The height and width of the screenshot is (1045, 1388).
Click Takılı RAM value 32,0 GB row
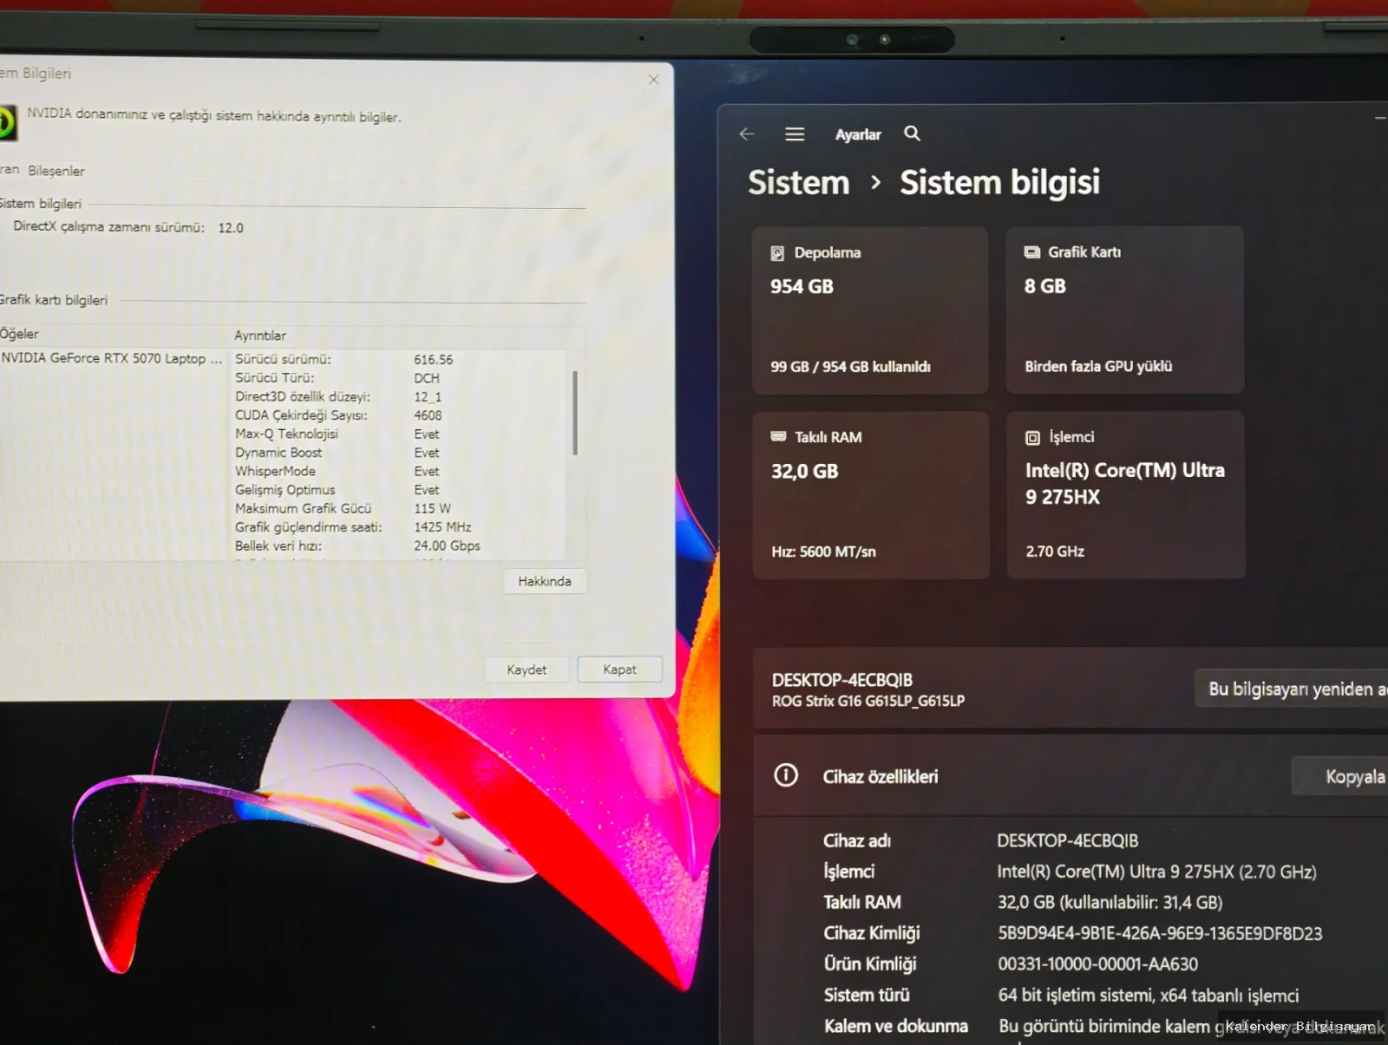click(x=1110, y=903)
